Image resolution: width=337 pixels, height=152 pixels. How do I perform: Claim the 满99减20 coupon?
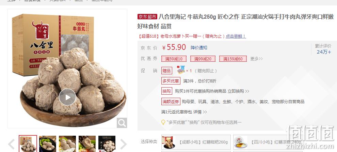(203, 59)
